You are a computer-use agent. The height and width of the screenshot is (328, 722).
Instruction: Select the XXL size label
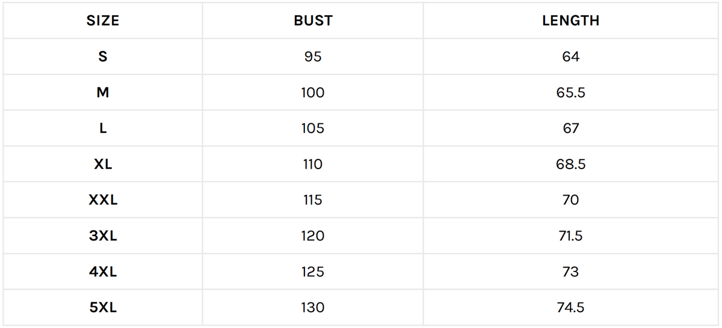pos(103,200)
